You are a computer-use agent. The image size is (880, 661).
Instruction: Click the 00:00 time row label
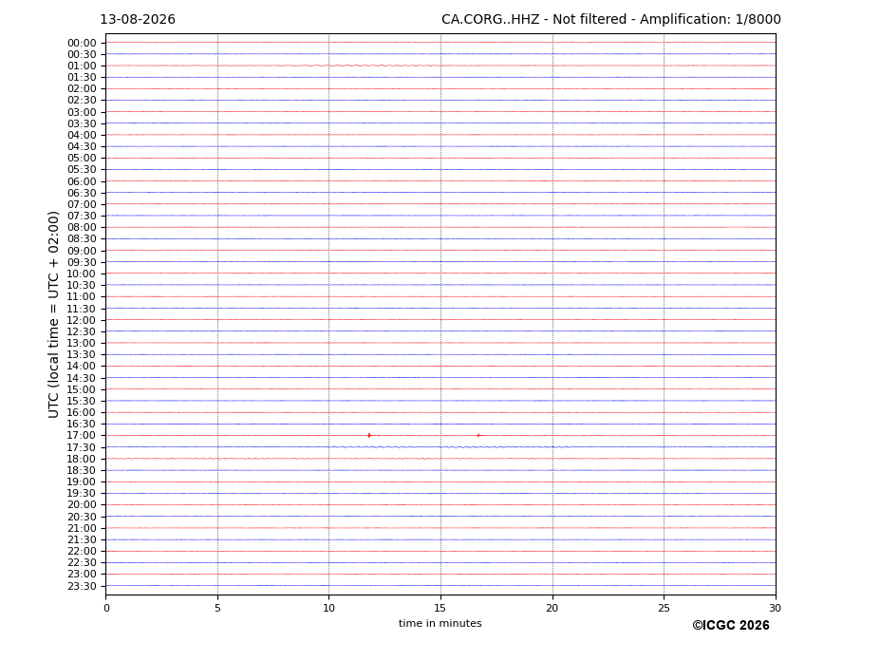click(x=82, y=44)
